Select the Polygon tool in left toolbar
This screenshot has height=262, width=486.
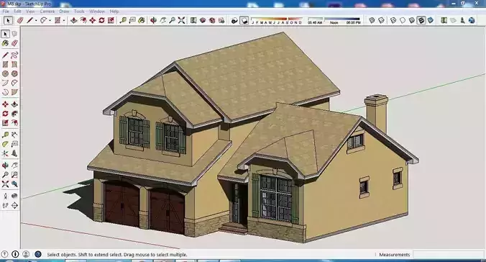pos(14,74)
